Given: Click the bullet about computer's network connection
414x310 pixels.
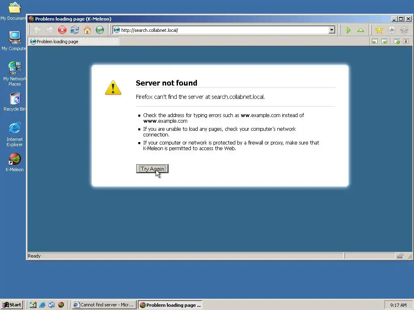Looking at the screenshot, I should point(219,132).
